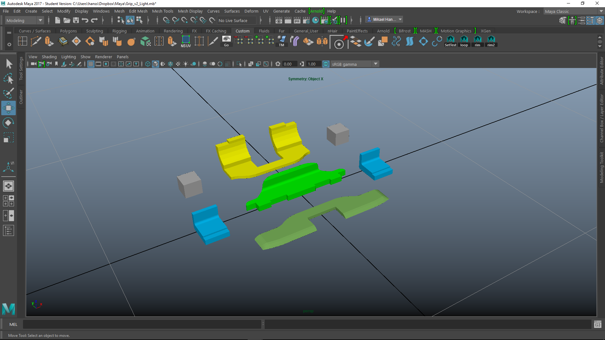Viewport: 605px width, 340px height.
Task: Switch to the Motion Graphics shelf tab
Action: (x=456, y=31)
